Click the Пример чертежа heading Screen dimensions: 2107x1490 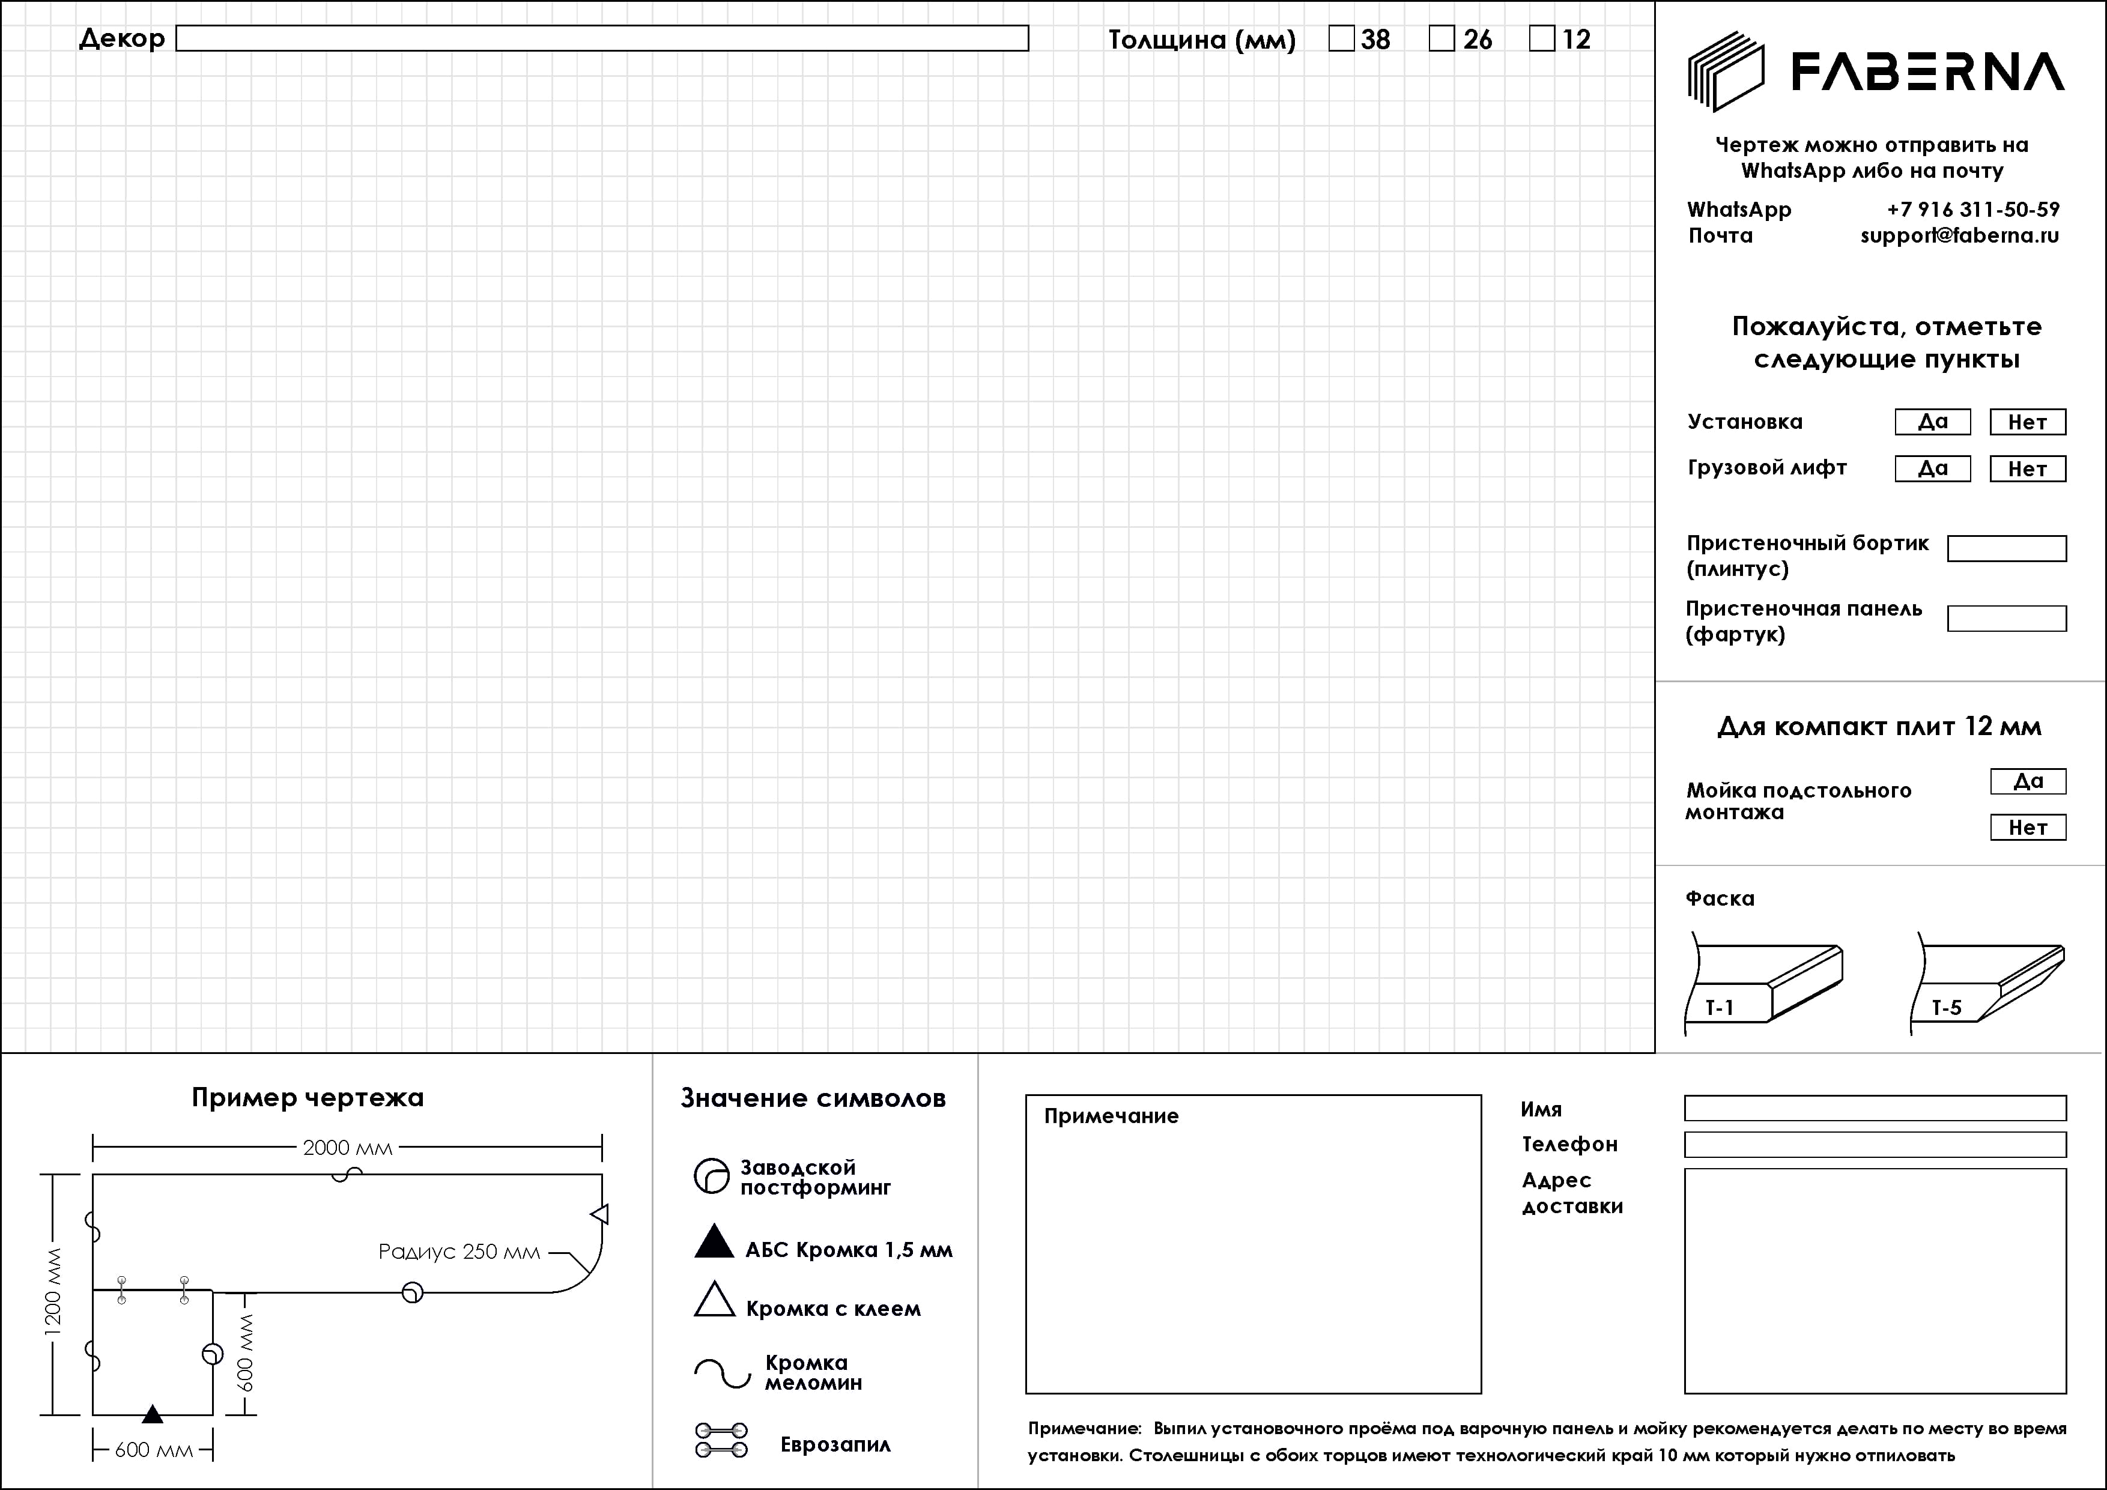coord(308,1098)
